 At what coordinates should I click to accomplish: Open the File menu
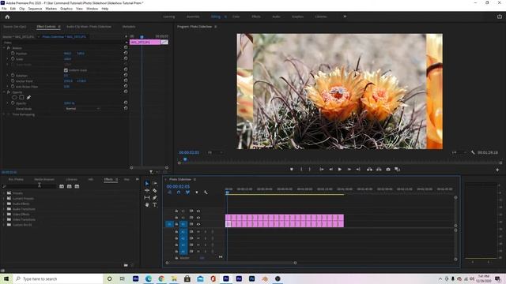[x=4, y=9]
